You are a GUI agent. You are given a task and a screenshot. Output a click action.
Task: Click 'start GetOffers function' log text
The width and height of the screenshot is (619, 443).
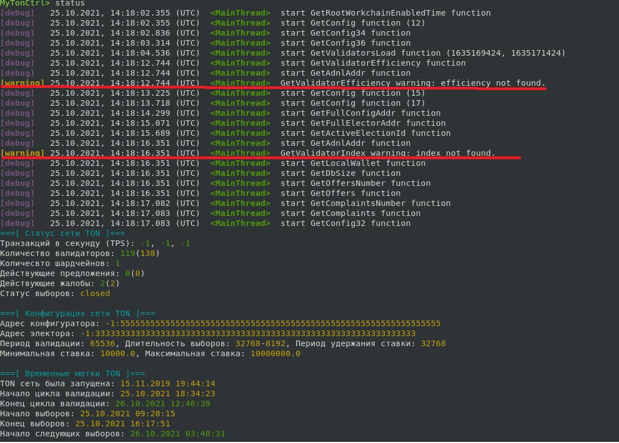340,194
